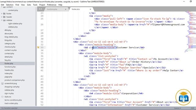Click the screenshot.png image icon
Image resolution: width=196 pixels, height=110 pixels.
click(x=2, y=83)
